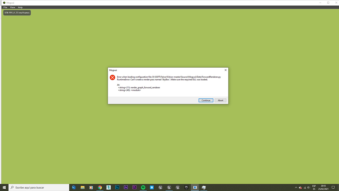The height and width of the screenshot is (191, 339).
Task: Open Premiere Pro from the taskbar
Action: (x=135, y=187)
